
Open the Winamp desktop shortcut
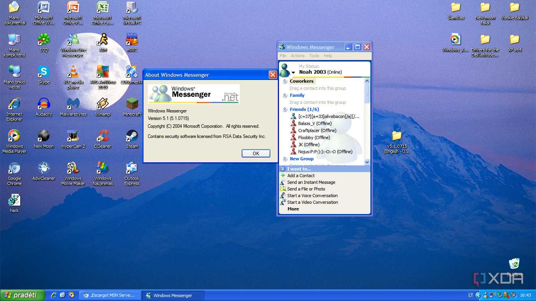[x=103, y=107]
